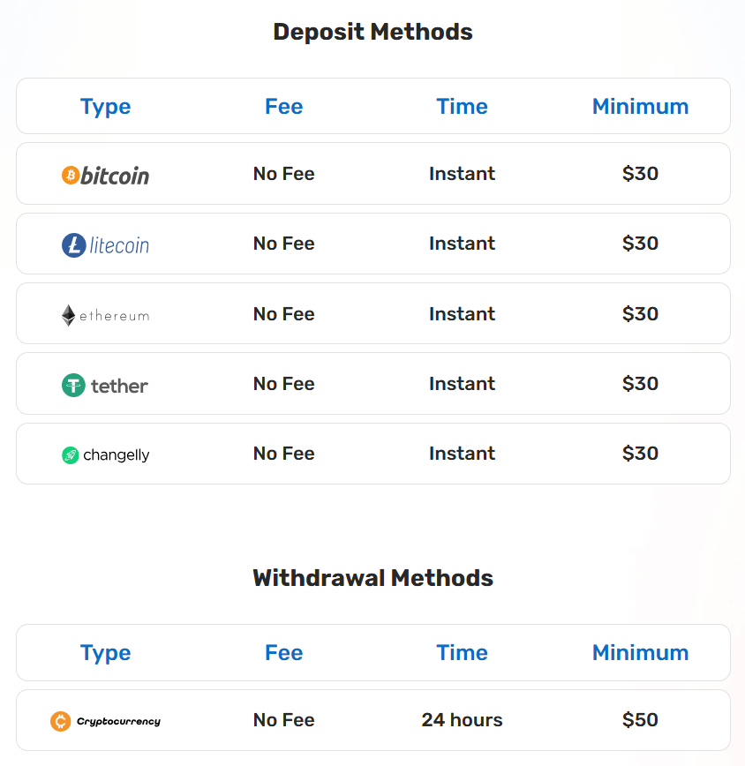Click the Cryptocurrency withdrawal logo
This screenshot has height=766, width=745.
[x=105, y=721]
